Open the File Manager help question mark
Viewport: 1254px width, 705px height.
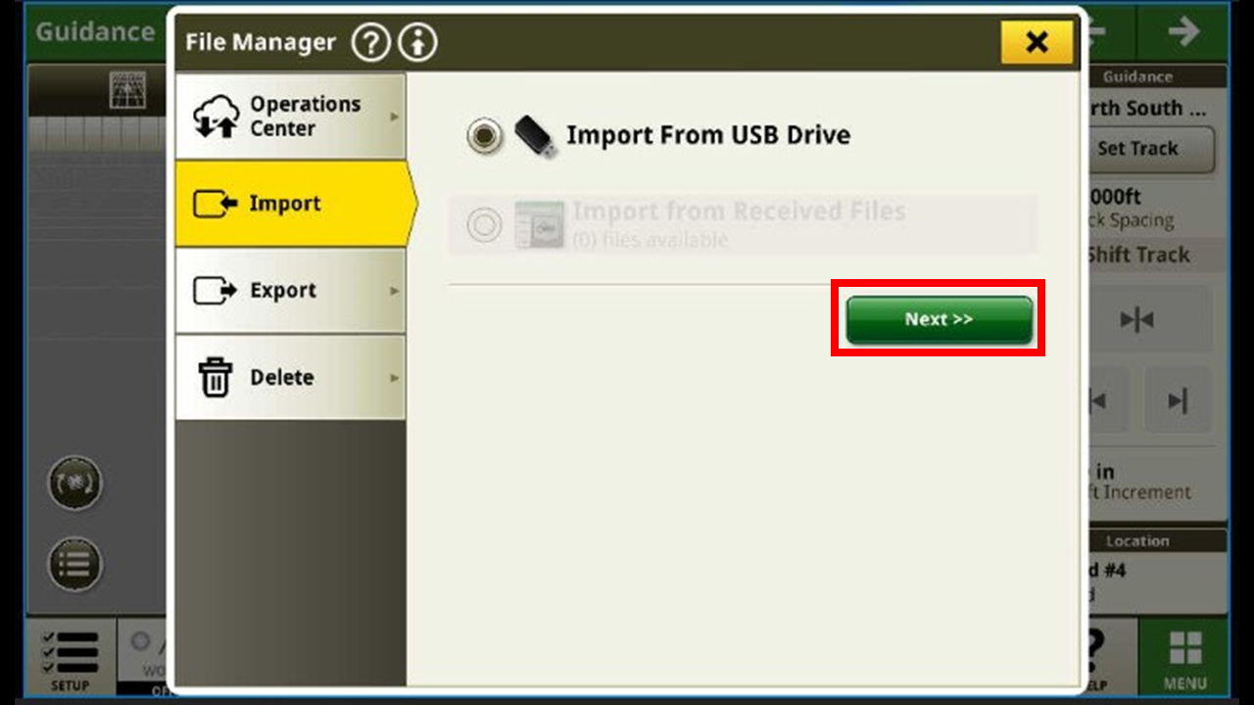(370, 42)
